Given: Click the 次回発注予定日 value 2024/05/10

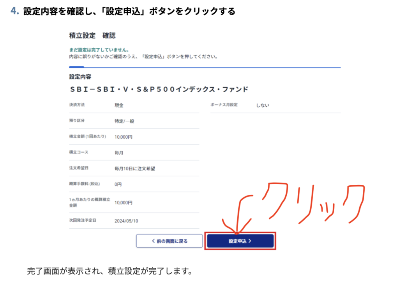Looking at the screenshot, I should [126, 221].
